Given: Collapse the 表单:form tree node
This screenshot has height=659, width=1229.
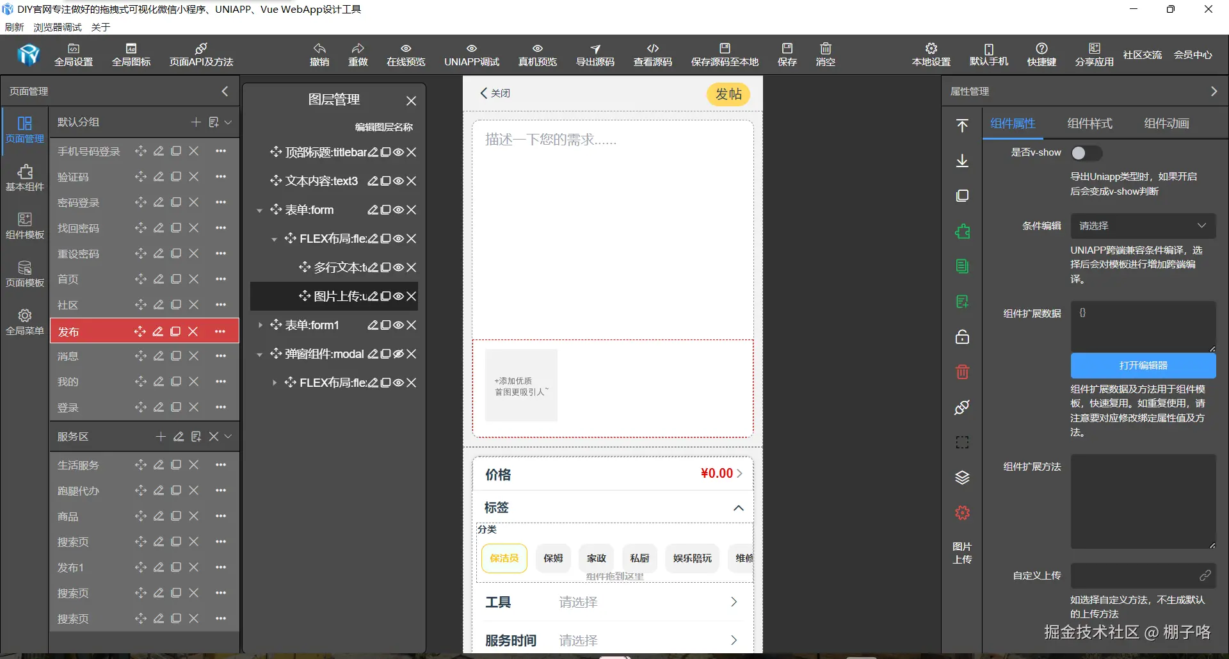Looking at the screenshot, I should [259, 211].
